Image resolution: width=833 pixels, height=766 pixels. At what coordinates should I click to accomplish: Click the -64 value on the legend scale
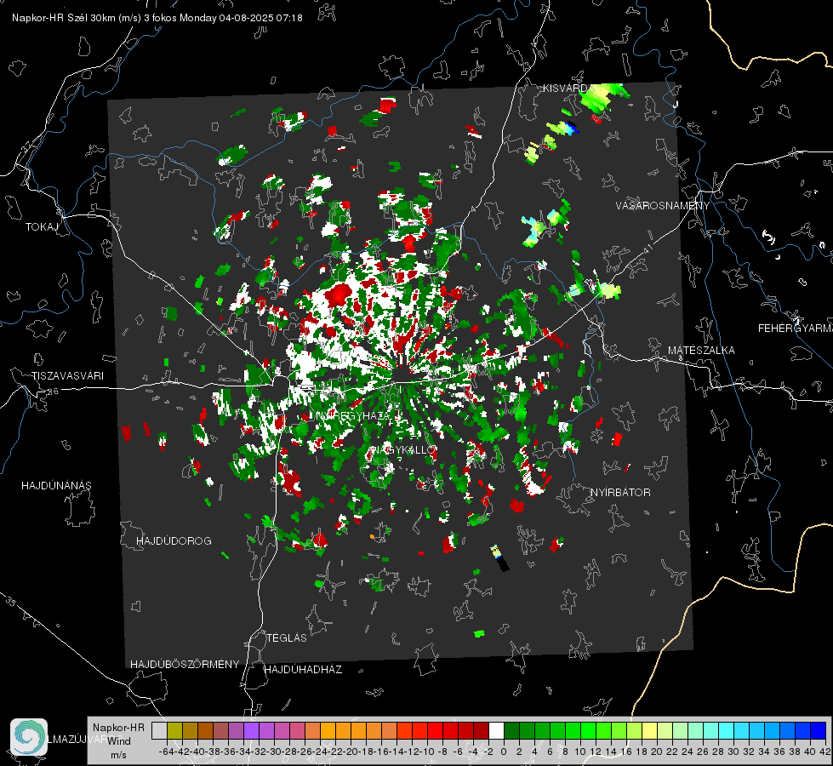tap(166, 752)
